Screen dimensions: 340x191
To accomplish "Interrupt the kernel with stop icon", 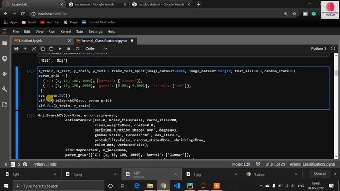I will [x=69, y=49].
